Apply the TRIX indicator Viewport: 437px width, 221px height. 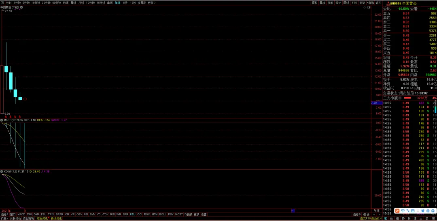(51, 215)
